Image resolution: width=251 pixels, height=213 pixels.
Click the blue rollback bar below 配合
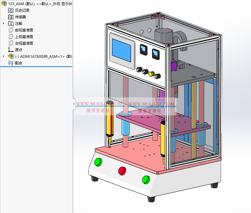(x=36, y=67)
